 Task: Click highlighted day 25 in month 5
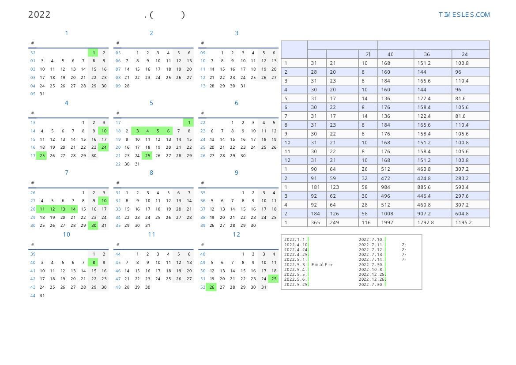[147, 156]
